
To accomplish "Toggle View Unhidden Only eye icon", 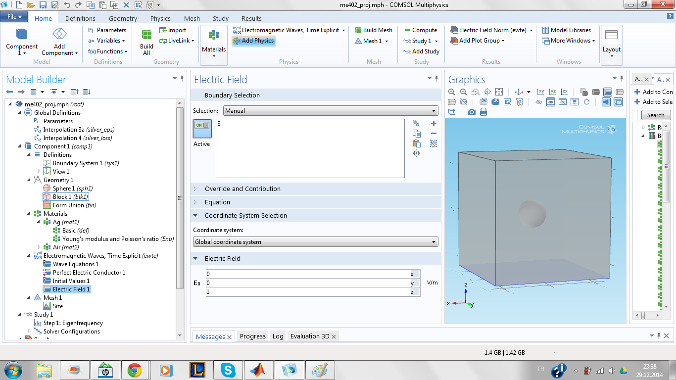I will pos(551,102).
